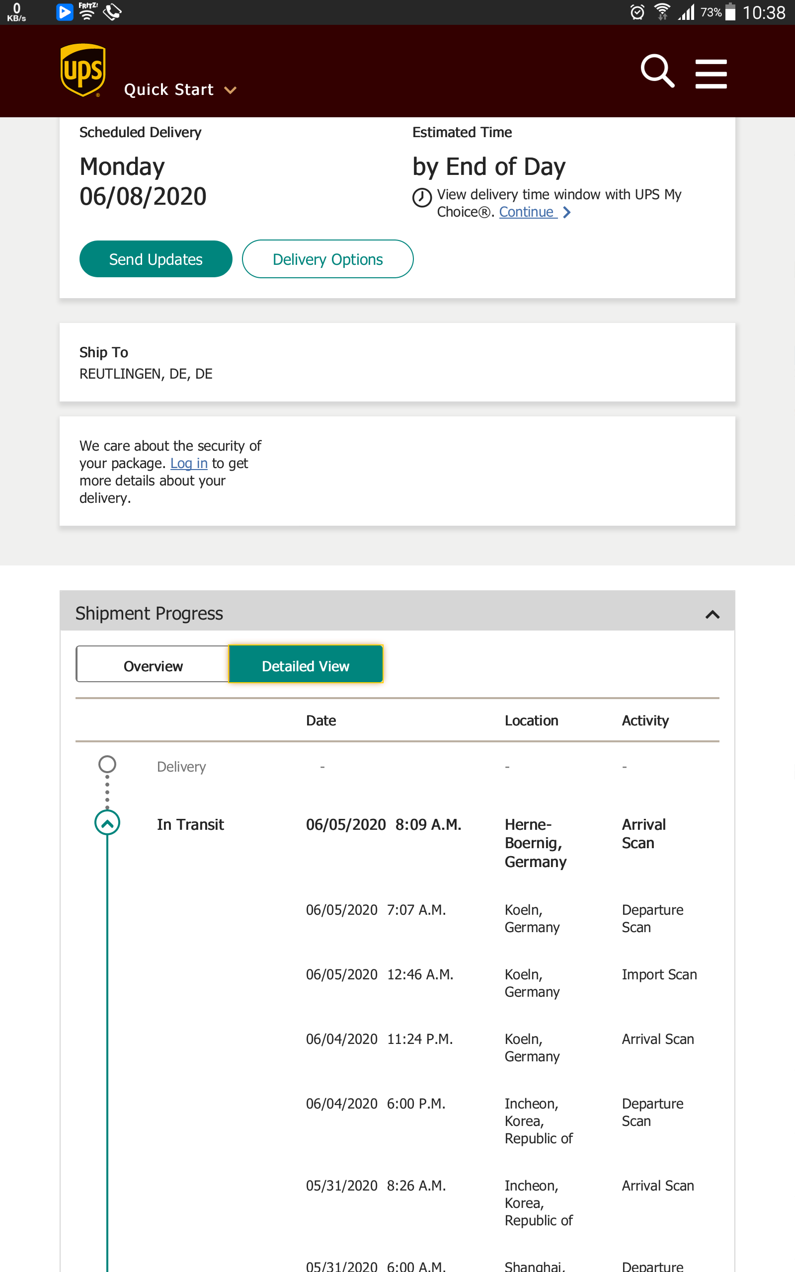Collapse the In Transit timeline entry
Image resolution: width=795 pixels, height=1272 pixels.
click(x=107, y=823)
